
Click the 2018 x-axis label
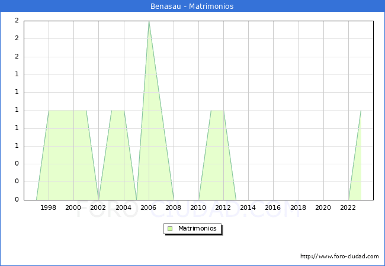299,207
